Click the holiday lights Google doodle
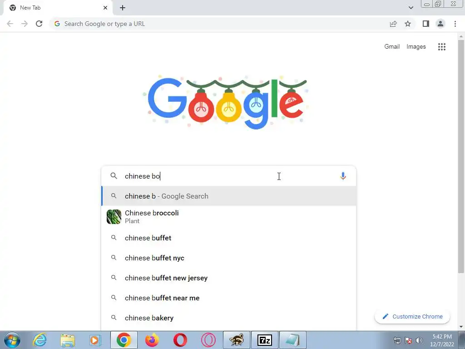The height and width of the screenshot is (349, 465). (225, 102)
